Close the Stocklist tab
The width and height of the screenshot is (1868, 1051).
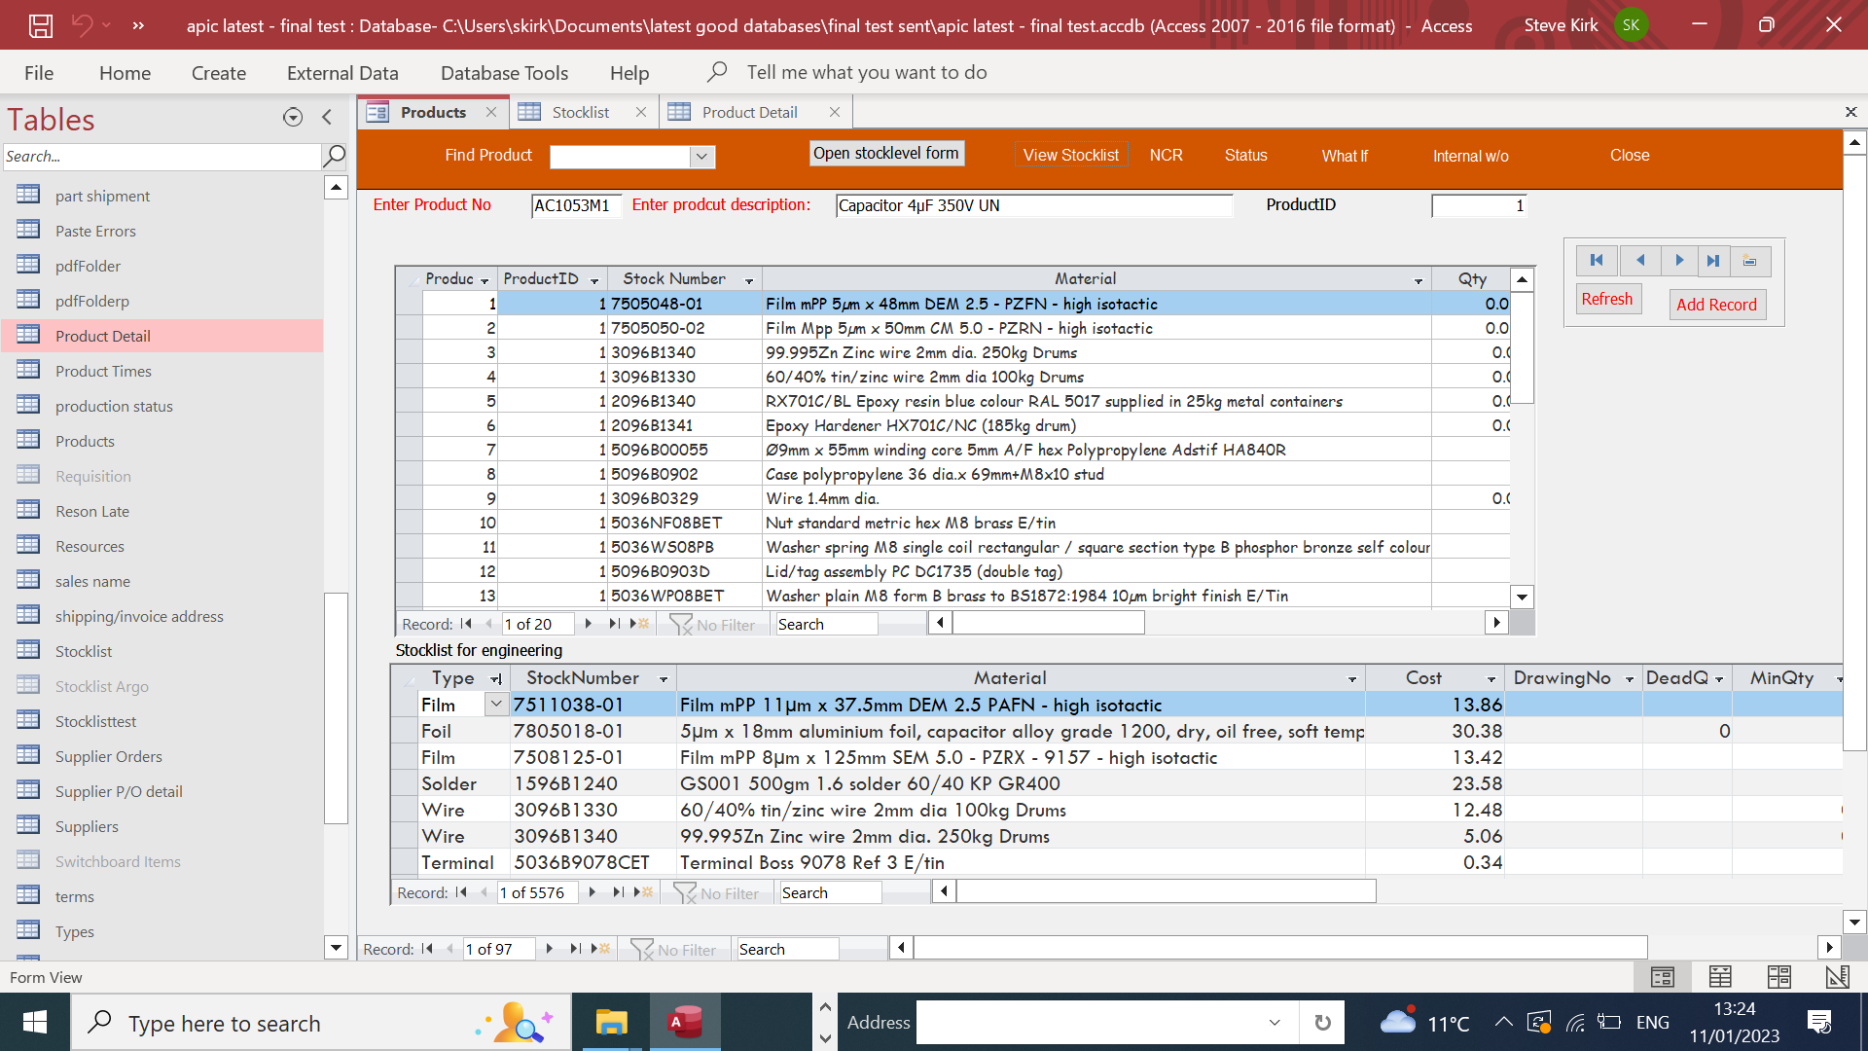click(641, 112)
